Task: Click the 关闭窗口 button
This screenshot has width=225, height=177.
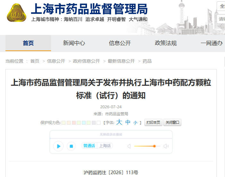Action: coord(172,122)
